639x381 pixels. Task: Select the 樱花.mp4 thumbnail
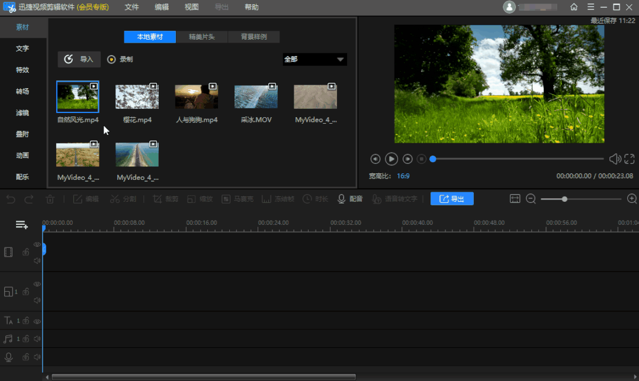coord(137,96)
